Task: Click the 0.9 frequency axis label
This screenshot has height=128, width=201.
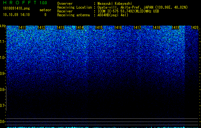Action: coord(3,74)
